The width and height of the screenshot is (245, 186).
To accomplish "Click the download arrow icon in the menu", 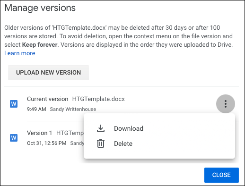I will pyautogui.click(x=101, y=128).
